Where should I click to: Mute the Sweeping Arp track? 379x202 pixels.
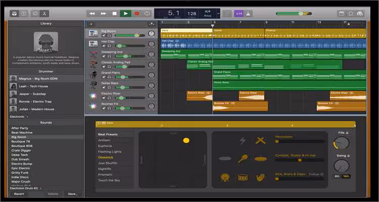[104, 56]
